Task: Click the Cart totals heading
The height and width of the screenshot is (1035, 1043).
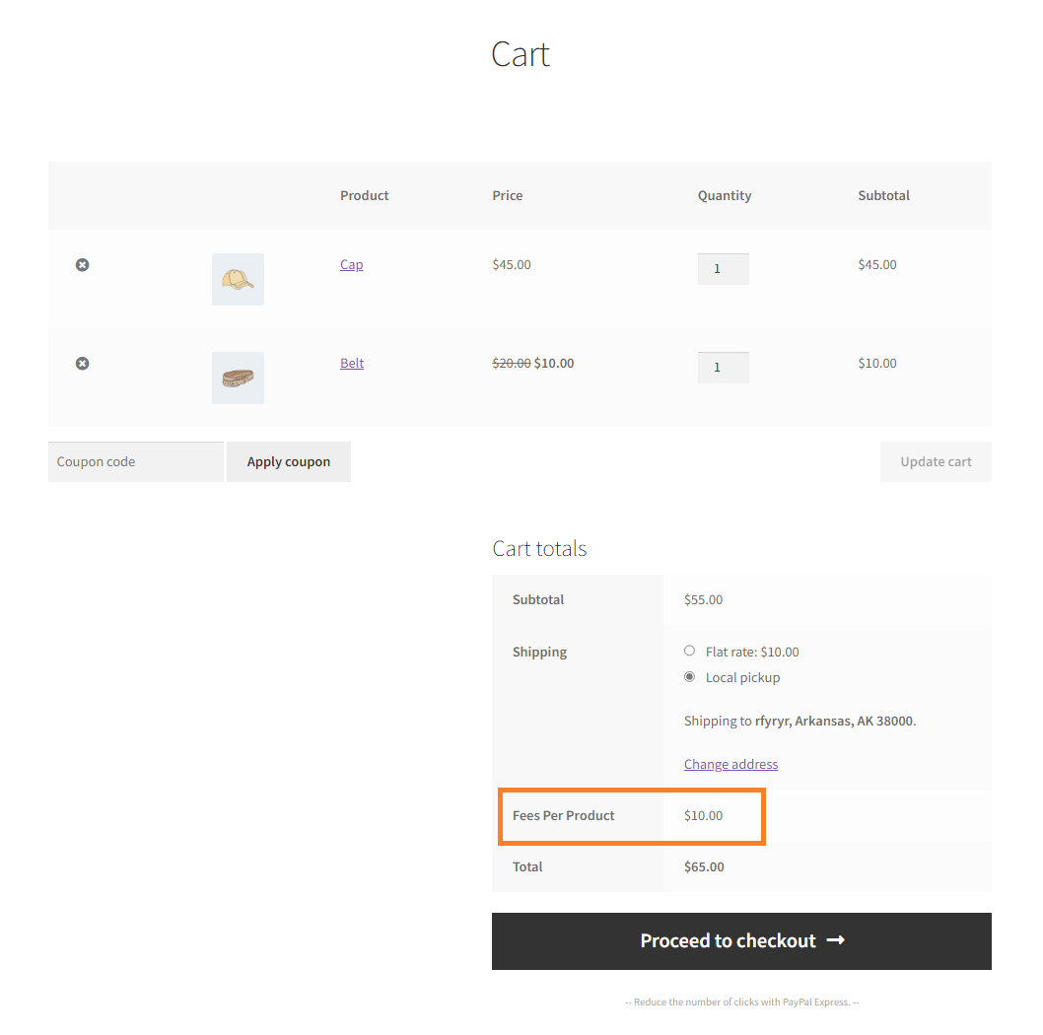Action: (539, 549)
